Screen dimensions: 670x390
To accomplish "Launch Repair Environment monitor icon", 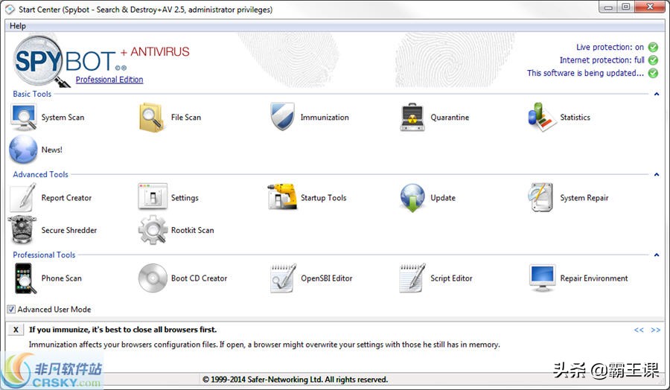I will click(x=542, y=278).
